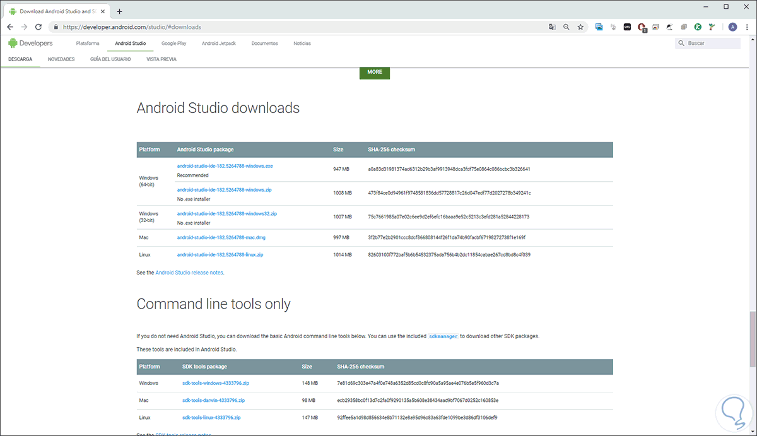Switch to the NOVEDADES sub-tab

tap(61, 59)
